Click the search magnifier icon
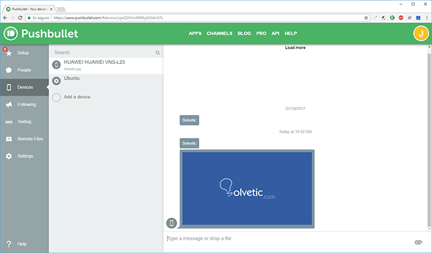432x253 pixels. [157, 52]
